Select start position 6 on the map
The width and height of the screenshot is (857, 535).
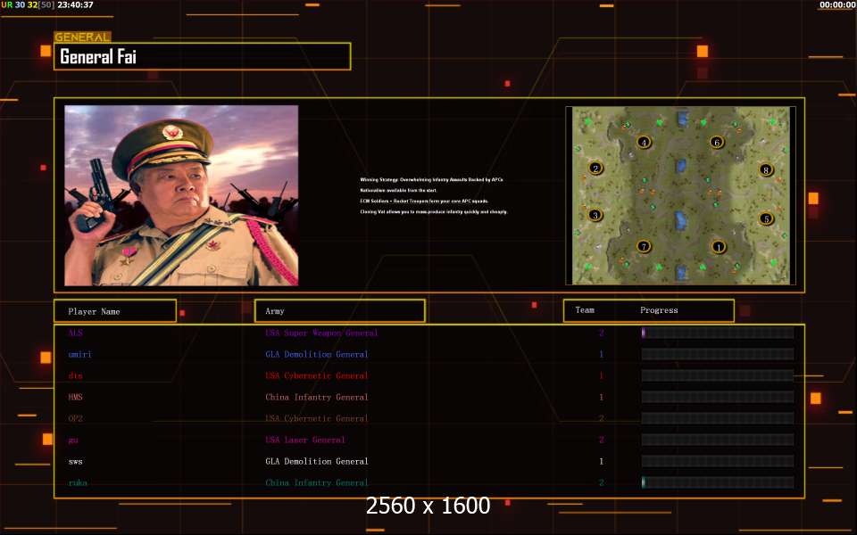(x=717, y=143)
